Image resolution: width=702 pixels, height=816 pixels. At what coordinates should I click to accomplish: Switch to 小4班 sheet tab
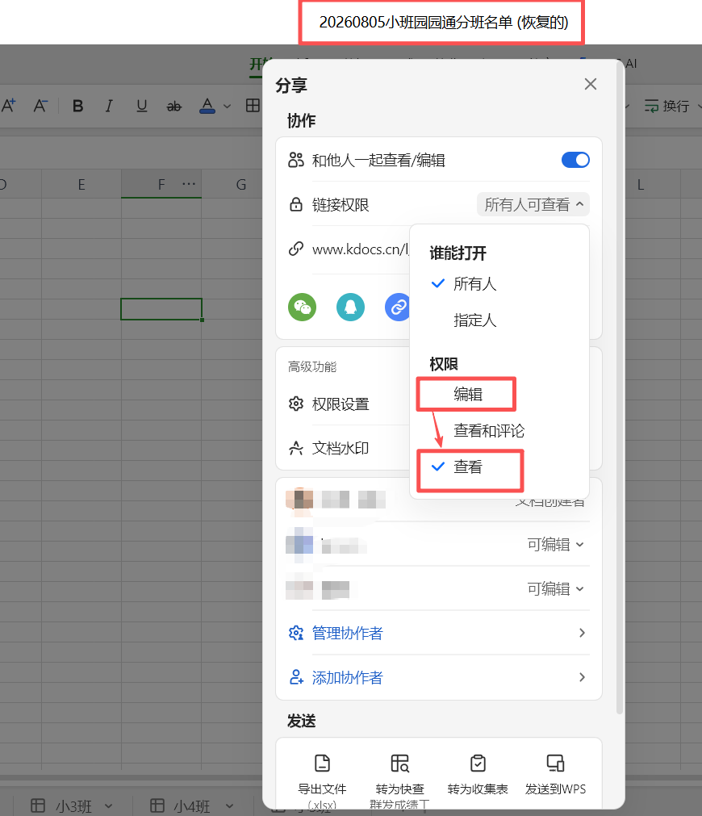point(192,806)
